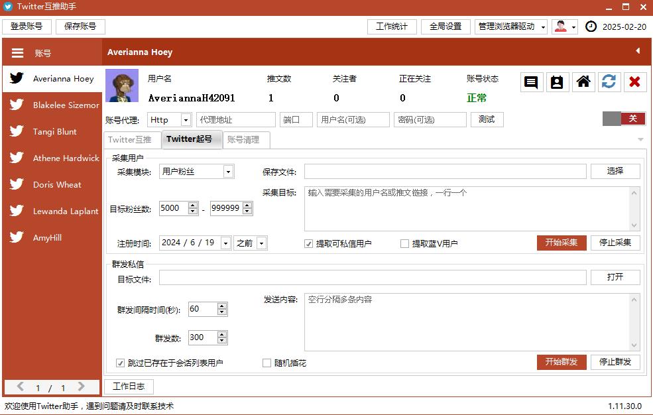Select Twitter bird icon for Athene Hardwick
The width and height of the screenshot is (653, 415).
pos(17,158)
